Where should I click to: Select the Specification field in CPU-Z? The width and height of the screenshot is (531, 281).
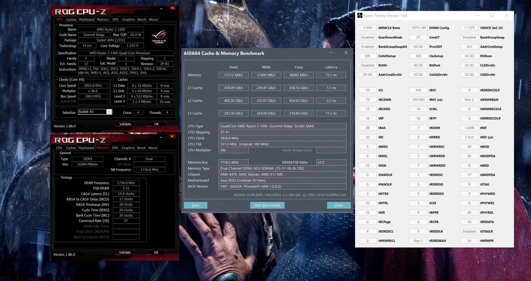coord(125,53)
